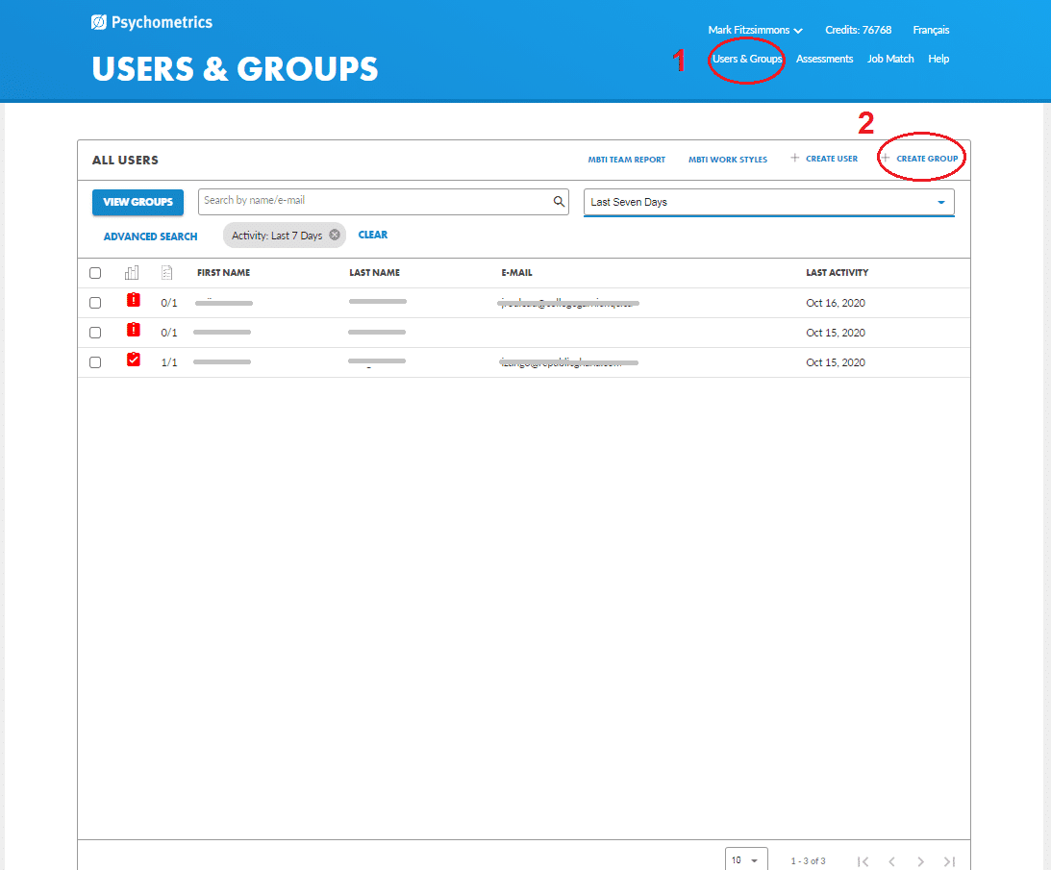Screen dimensions: 1051x870
Task: Open the rows-per-page dropdown showing 10
Action: coord(745,860)
